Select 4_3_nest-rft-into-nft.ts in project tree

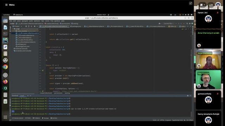pos(24,40)
